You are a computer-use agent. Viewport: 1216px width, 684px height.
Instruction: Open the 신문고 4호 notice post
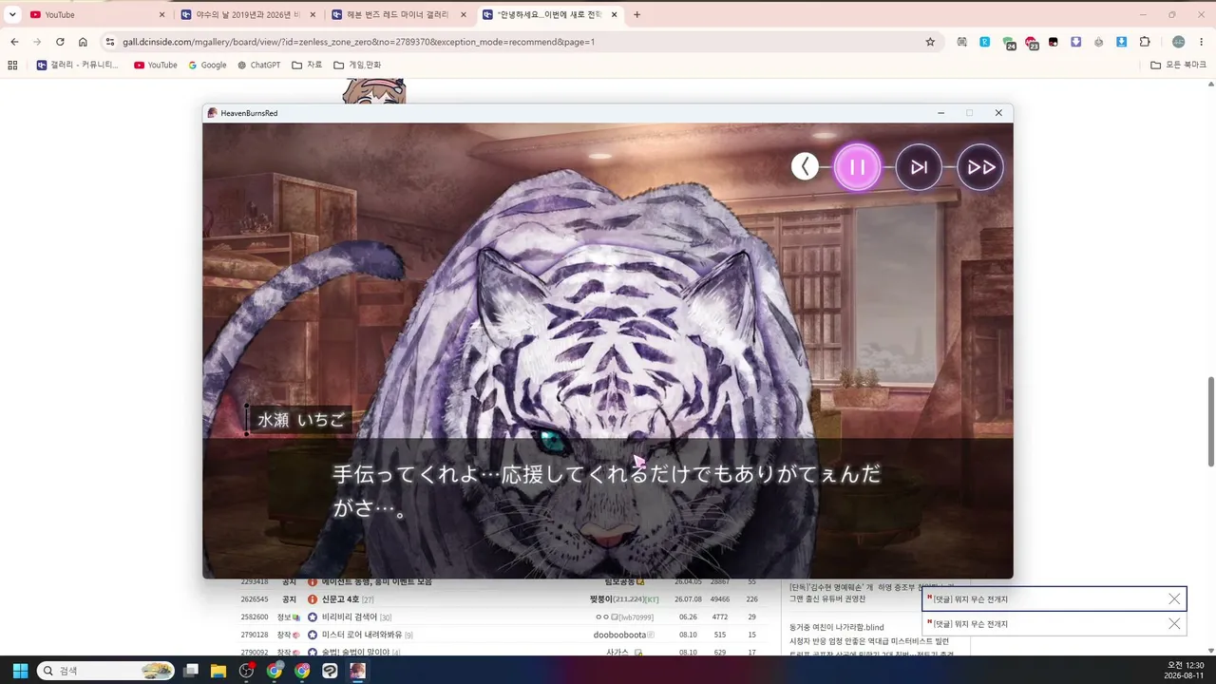coord(341,599)
